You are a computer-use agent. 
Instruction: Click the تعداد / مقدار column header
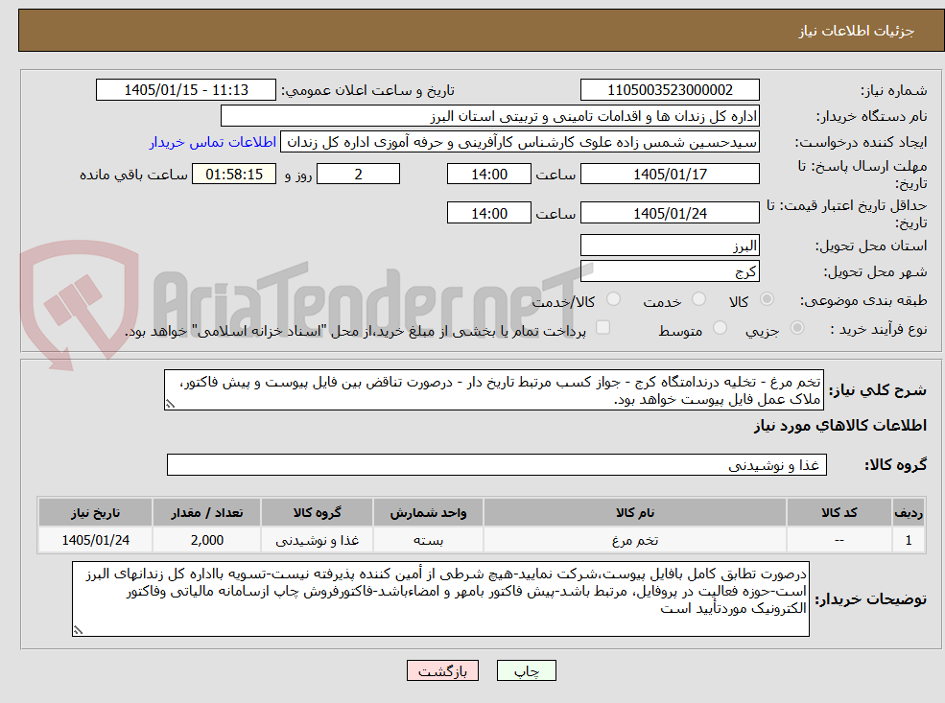[206, 513]
